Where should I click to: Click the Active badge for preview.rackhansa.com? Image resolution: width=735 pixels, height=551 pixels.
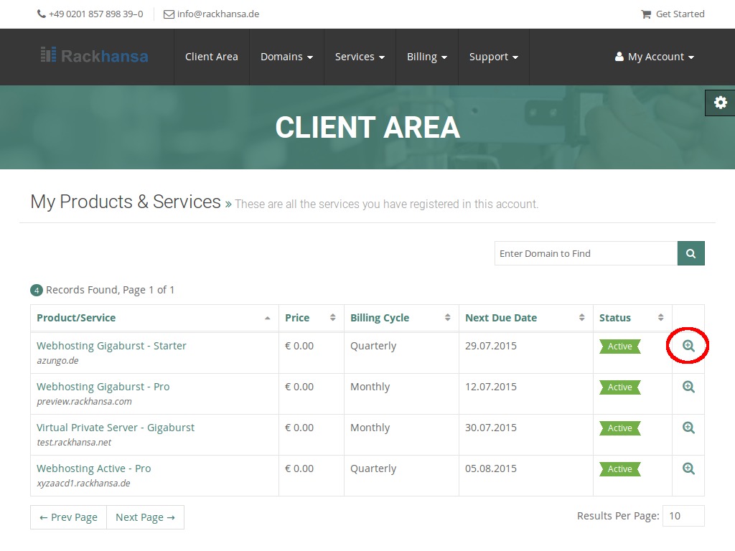tap(619, 387)
